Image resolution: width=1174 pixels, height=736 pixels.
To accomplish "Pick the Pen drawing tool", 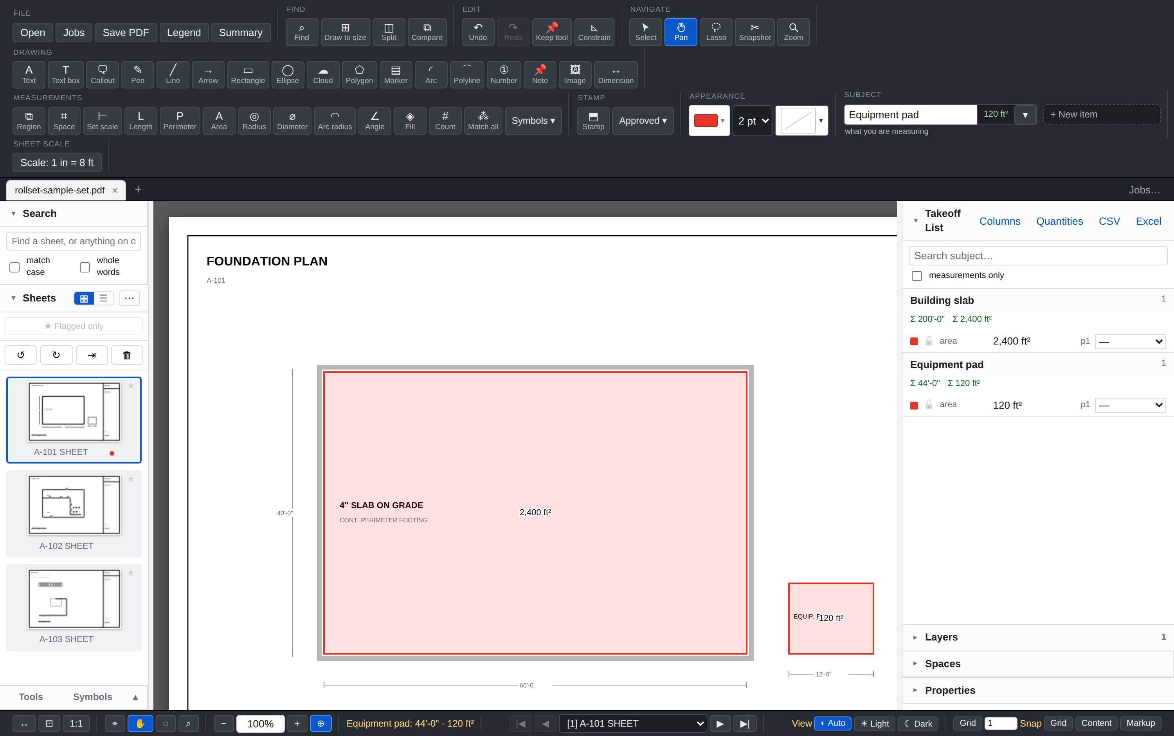I will click(138, 74).
